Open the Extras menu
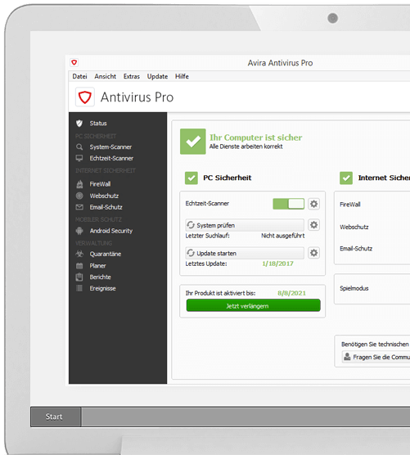Viewport: 410px width, 455px height. pyautogui.click(x=132, y=76)
